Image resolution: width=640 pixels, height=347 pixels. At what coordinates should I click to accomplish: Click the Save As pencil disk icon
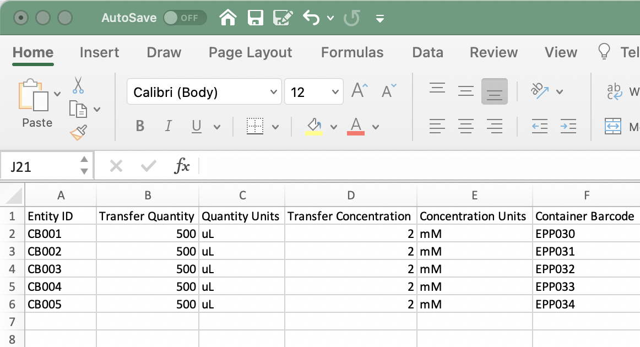pos(283,18)
